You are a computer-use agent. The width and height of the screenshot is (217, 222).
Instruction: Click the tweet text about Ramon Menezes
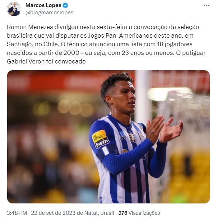point(106,44)
